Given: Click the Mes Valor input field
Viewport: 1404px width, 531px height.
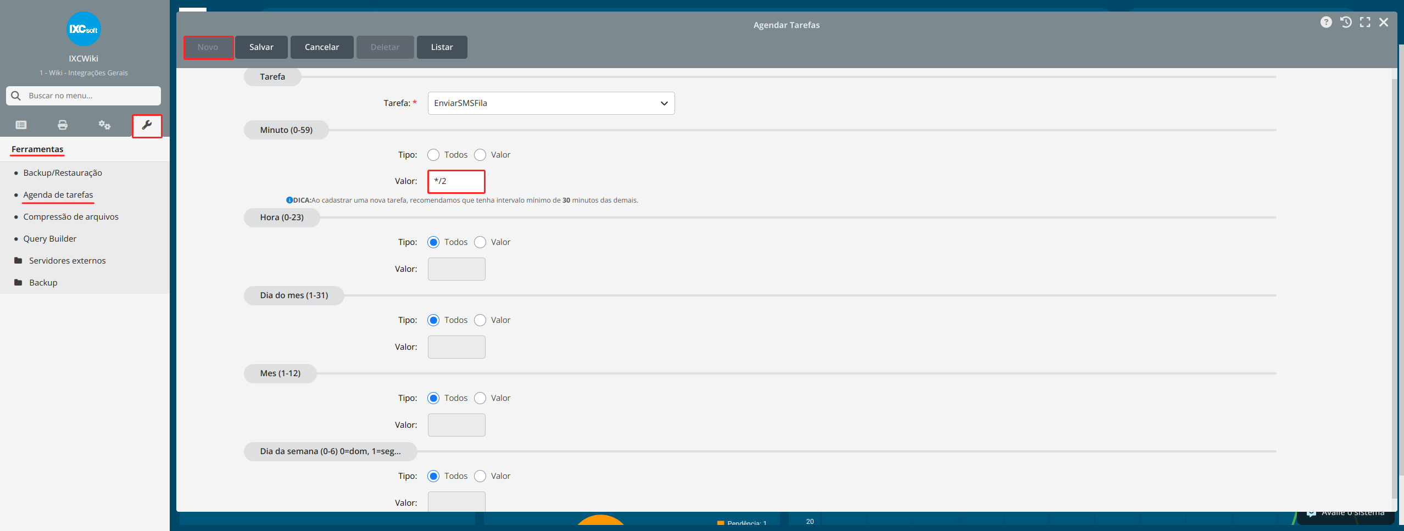Looking at the screenshot, I should point(456,425).
